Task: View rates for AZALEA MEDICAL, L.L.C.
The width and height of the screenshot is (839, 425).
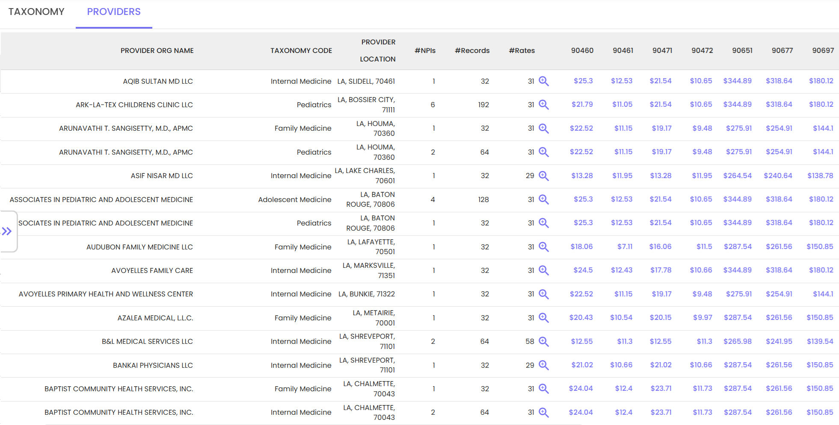Action: click(x=543, y=318)
